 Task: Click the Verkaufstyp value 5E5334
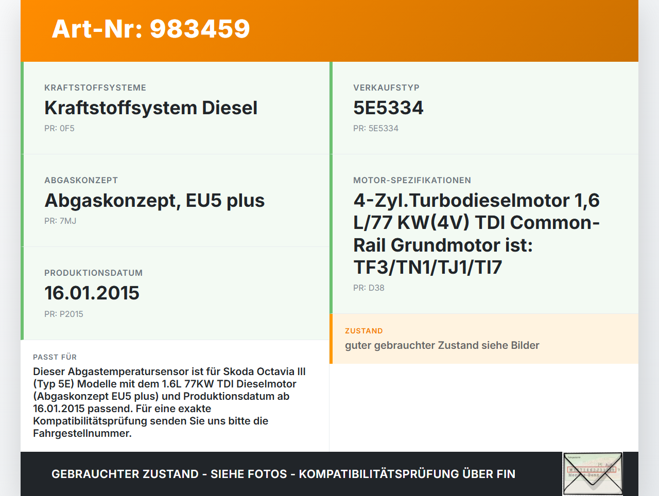388,108
